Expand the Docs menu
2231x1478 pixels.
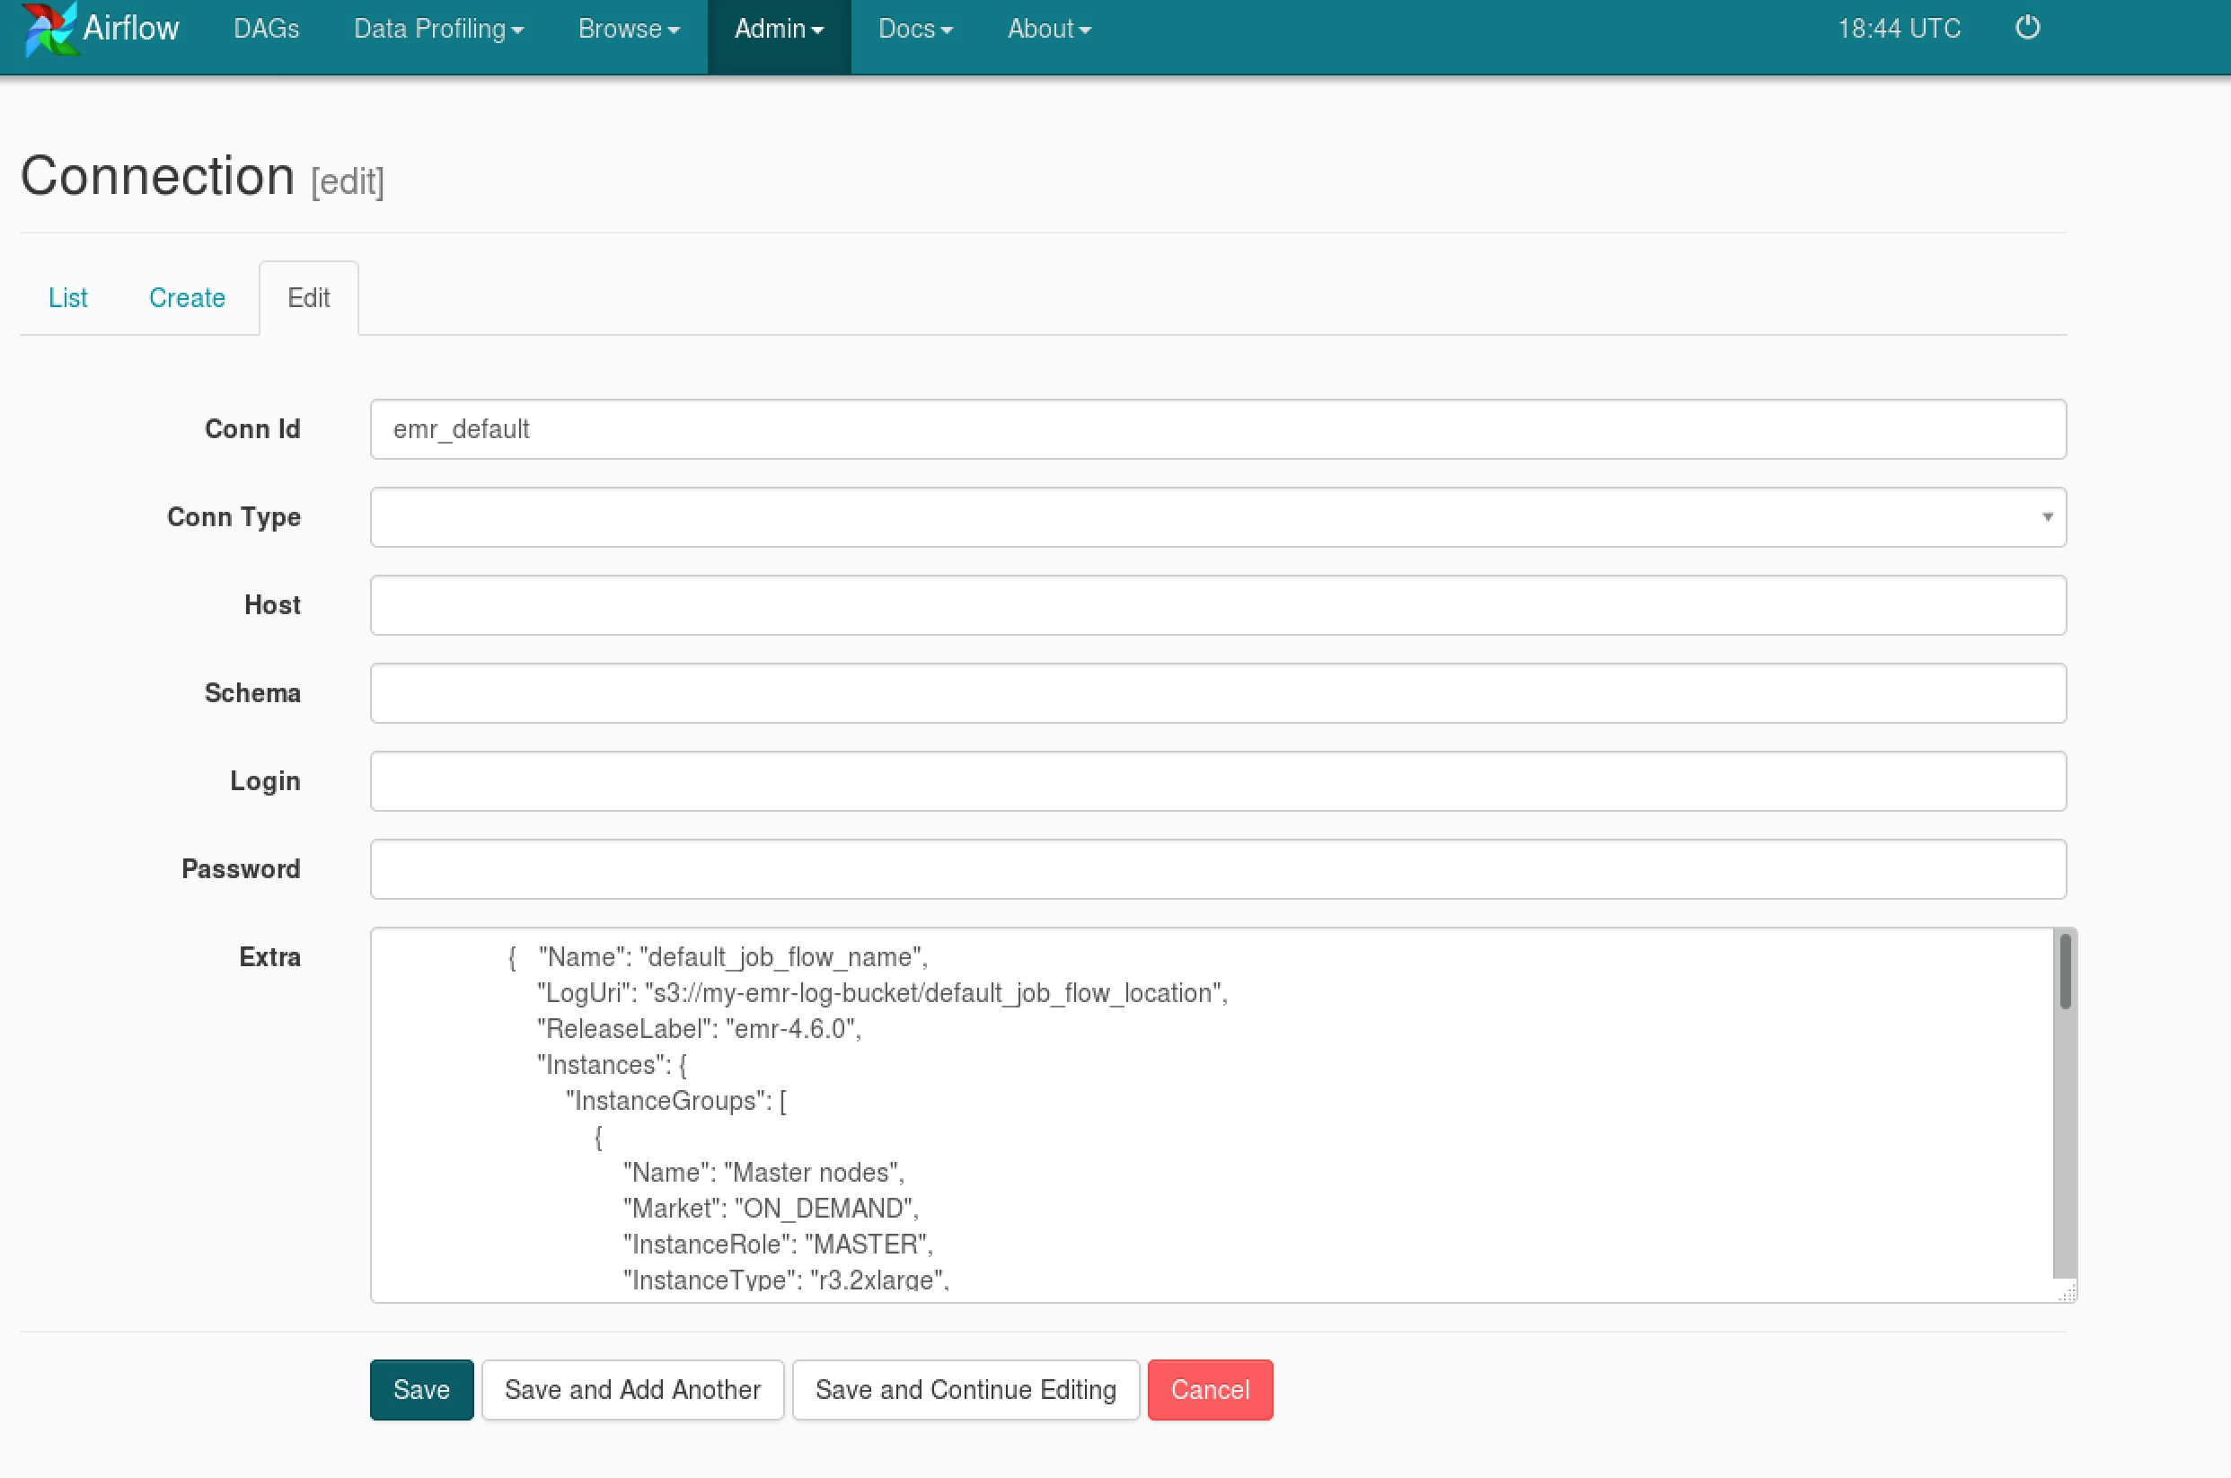click(915, 30)
